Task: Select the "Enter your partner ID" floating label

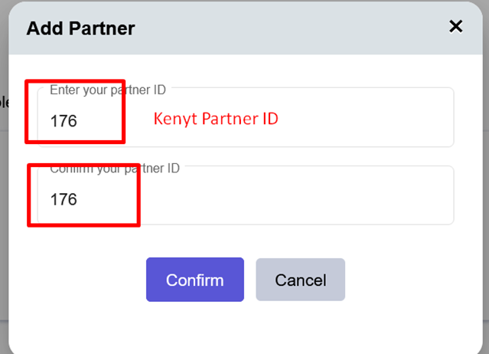Action: pyautogui.click(x=108, y=90)
